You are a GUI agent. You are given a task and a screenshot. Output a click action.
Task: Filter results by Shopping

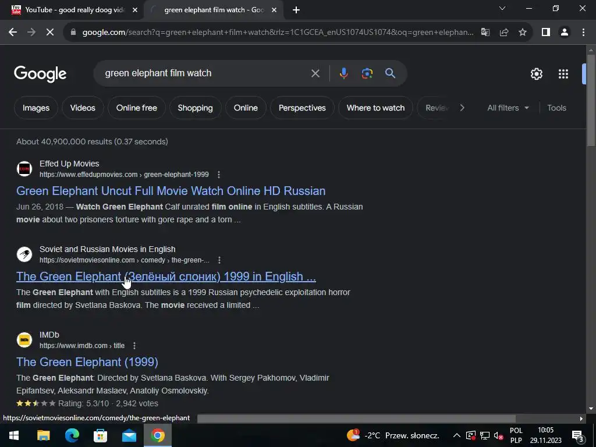click(195, 108)
